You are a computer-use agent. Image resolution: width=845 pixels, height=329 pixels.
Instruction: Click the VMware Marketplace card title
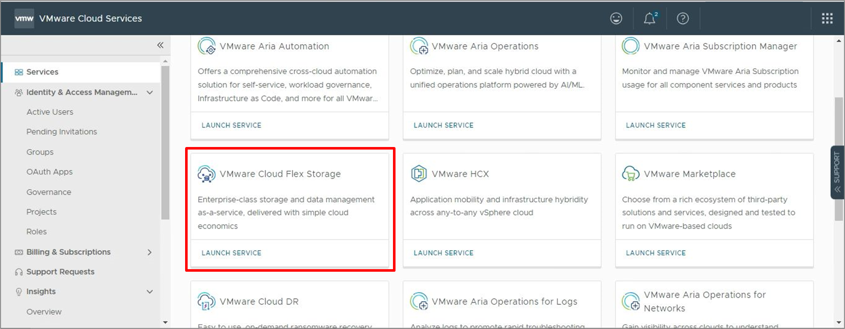point(689,174)
